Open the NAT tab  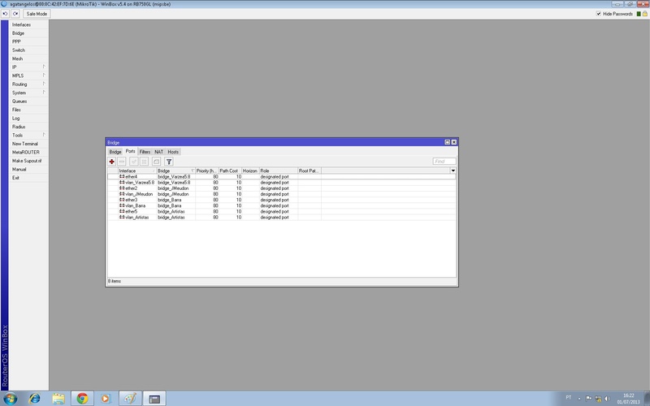click(x=158, y=152)
